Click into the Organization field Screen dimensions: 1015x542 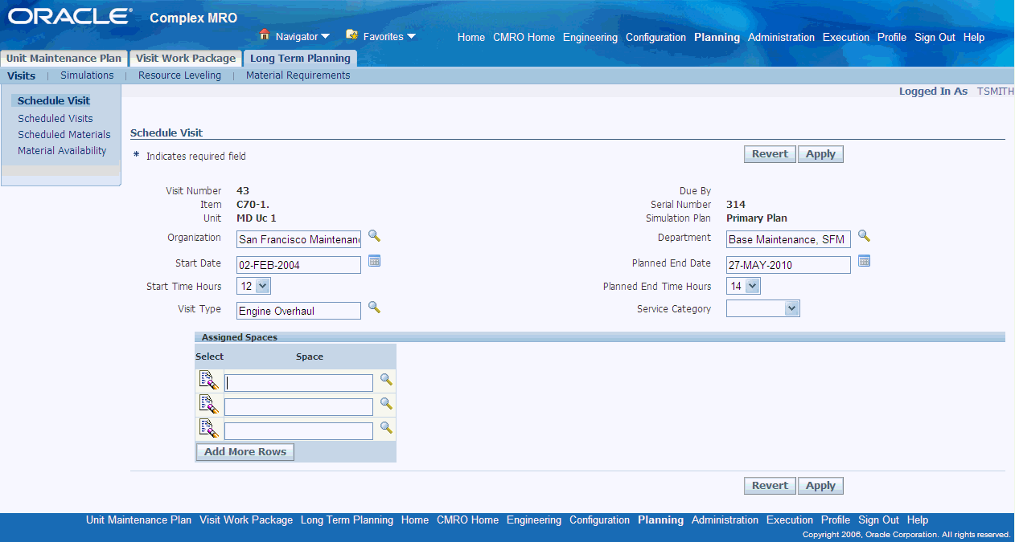click(299, 240)
